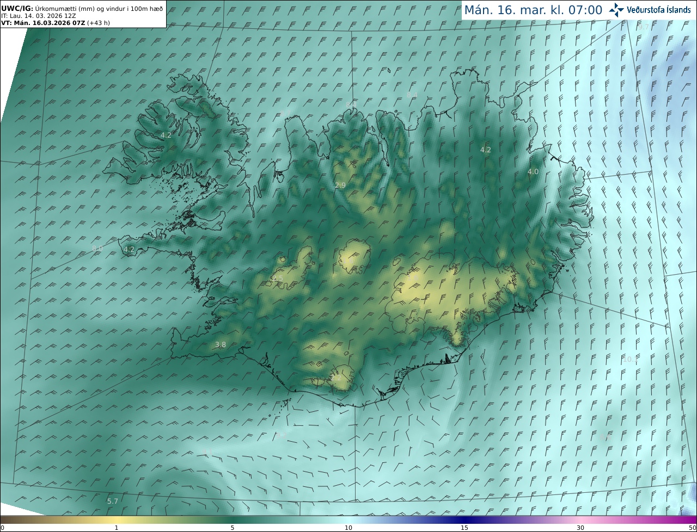Screen dimensions: 697x532
Task: Click the colorbar tick labeled 1
Action: tap(116, 528)
